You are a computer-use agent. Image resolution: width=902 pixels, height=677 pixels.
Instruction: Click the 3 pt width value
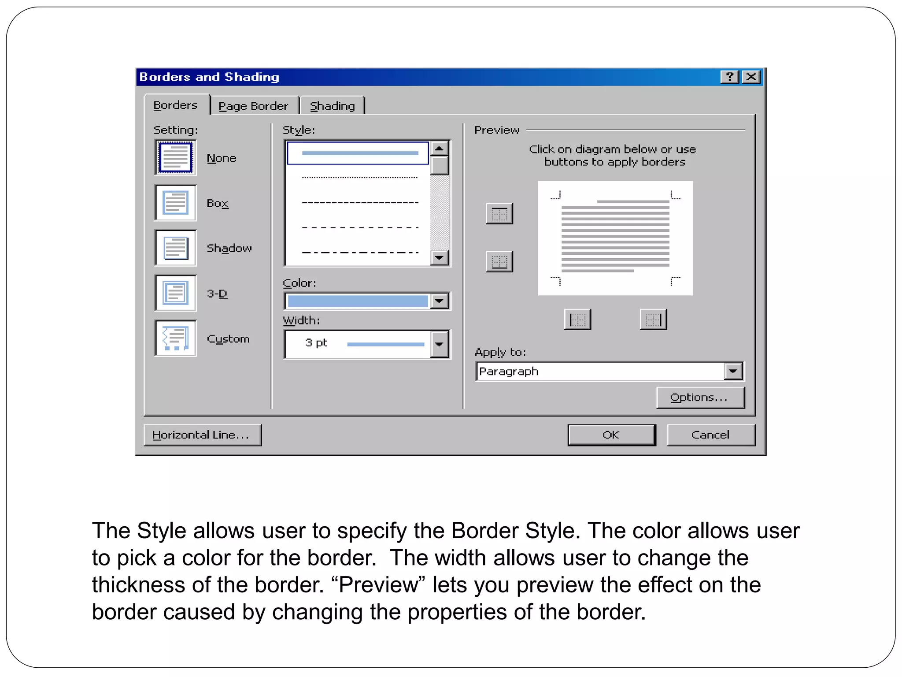pyautogui.click(x=316, y=342)
